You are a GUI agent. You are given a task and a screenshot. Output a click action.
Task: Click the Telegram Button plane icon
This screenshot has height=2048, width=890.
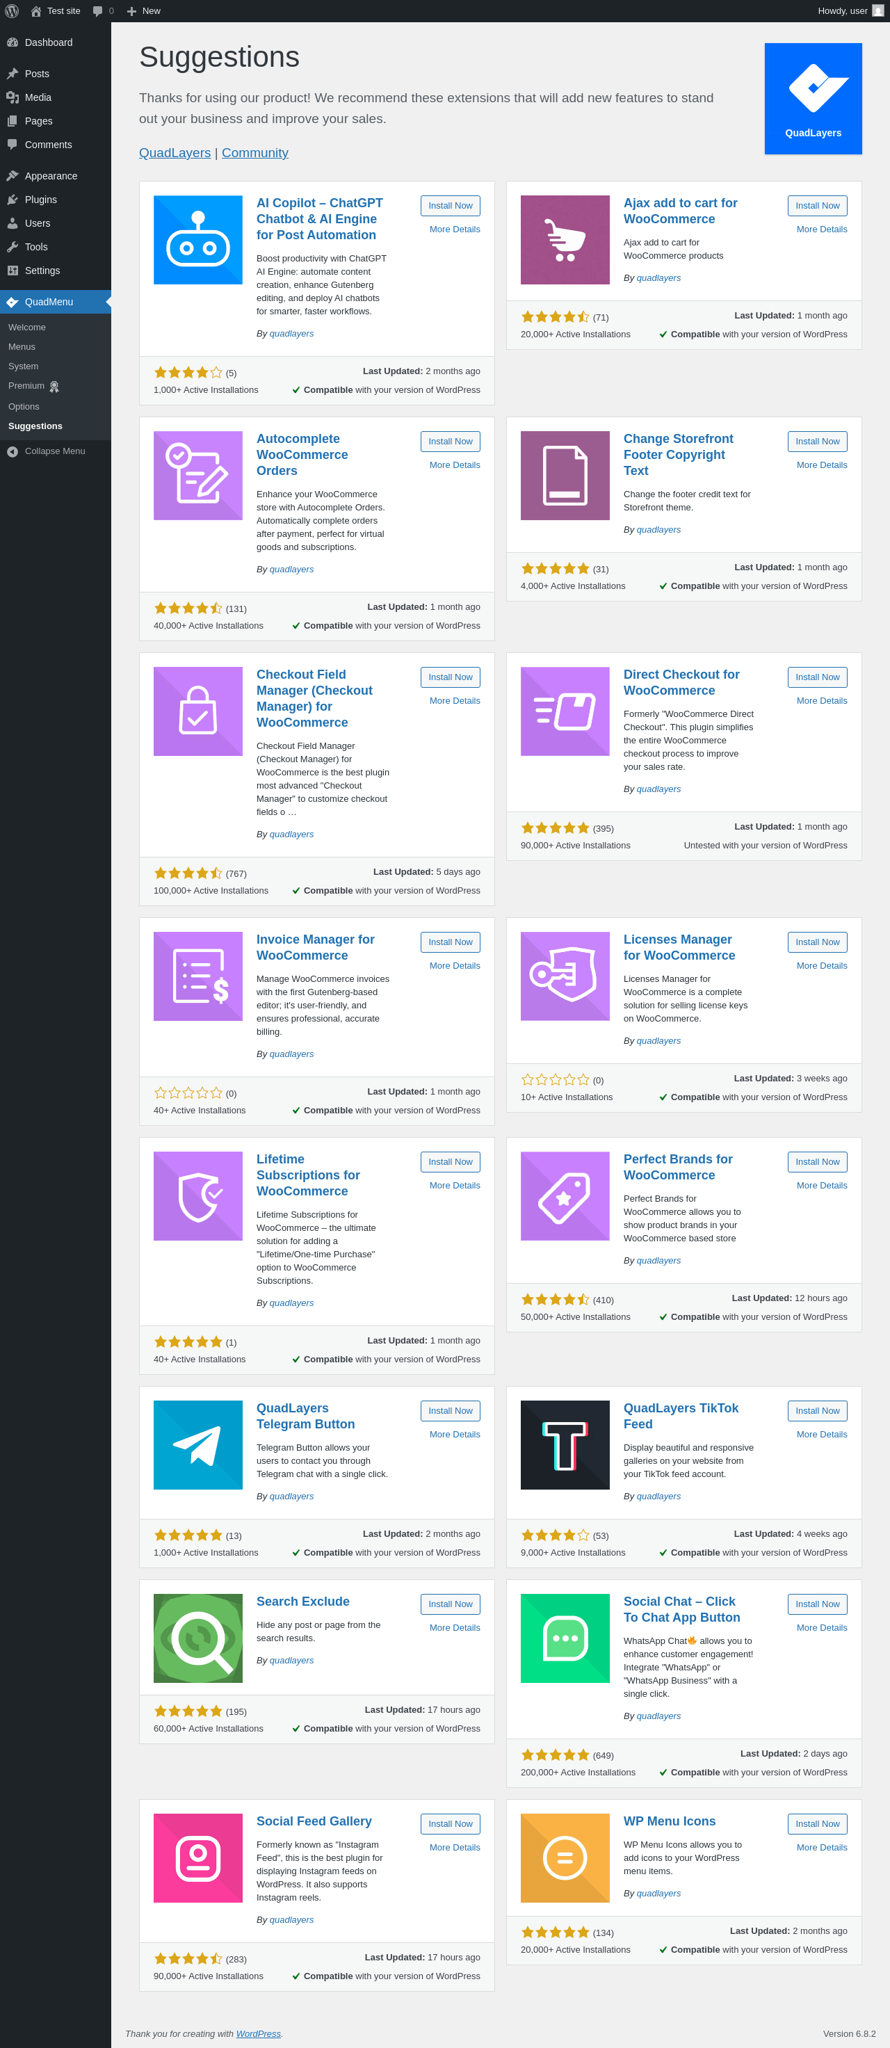(198, 1444)
